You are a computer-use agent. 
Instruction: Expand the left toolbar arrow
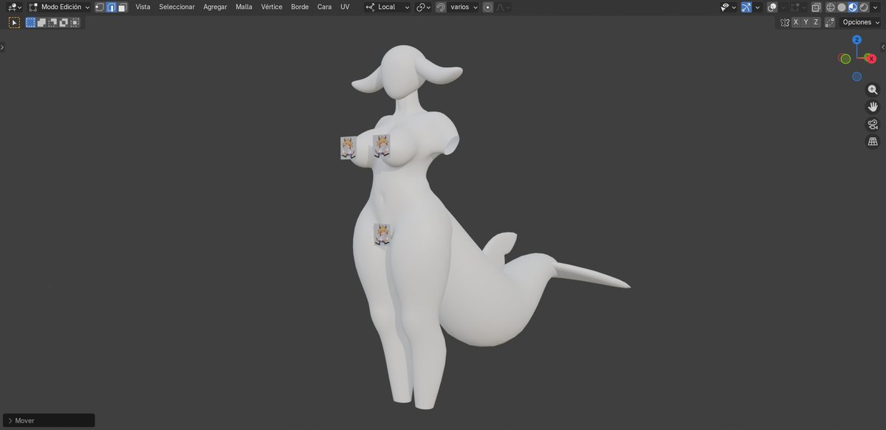2,47
